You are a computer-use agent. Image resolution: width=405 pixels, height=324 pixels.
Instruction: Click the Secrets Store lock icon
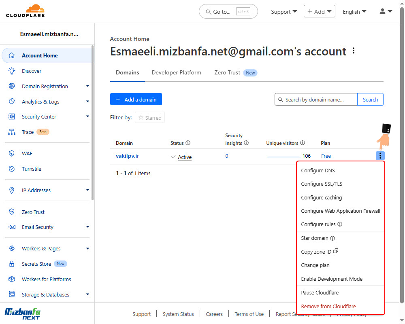[12, 264]
